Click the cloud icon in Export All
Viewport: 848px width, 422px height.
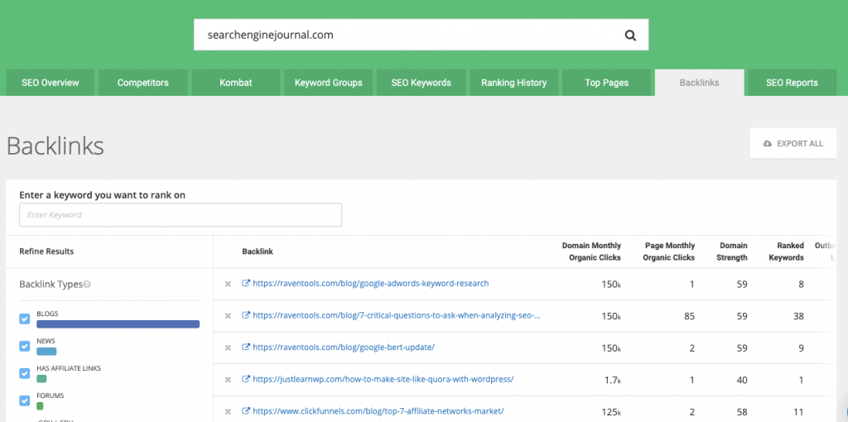click(768, 143)
